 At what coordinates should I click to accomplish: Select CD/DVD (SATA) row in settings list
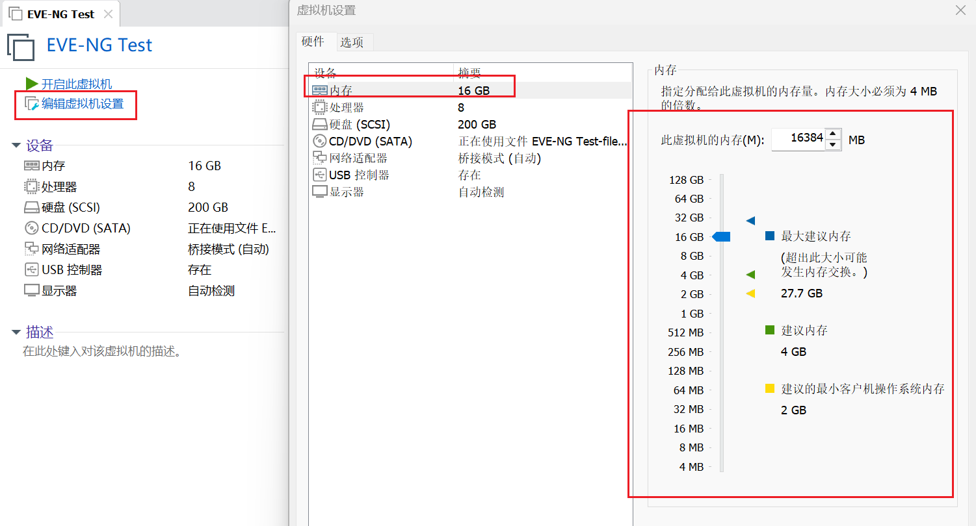tap(470, 141)
